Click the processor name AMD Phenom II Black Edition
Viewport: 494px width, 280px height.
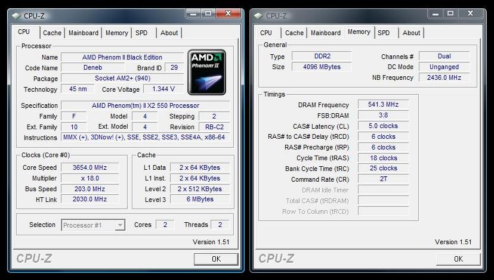122,57
